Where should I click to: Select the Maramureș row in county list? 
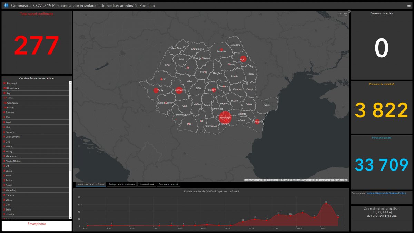tap(36, 156)
